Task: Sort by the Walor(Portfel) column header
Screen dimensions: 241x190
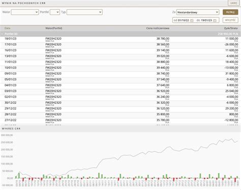Action: click(54, 28)
